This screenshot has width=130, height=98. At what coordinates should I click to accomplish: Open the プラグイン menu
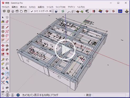coord(71,7)
